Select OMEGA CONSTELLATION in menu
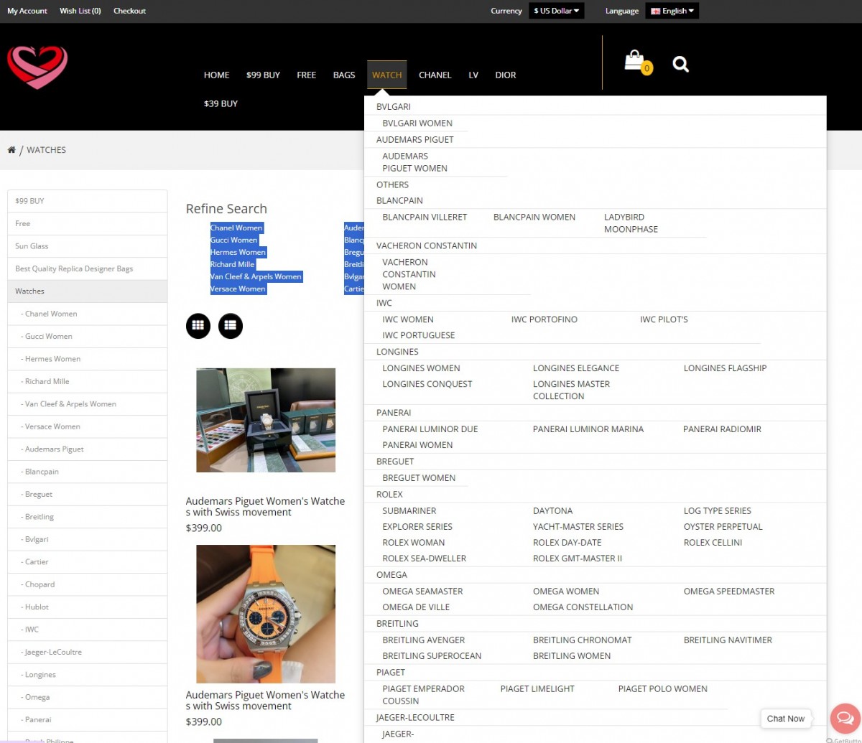Screen dimensions: 862x743 click(x=583, y=607)
